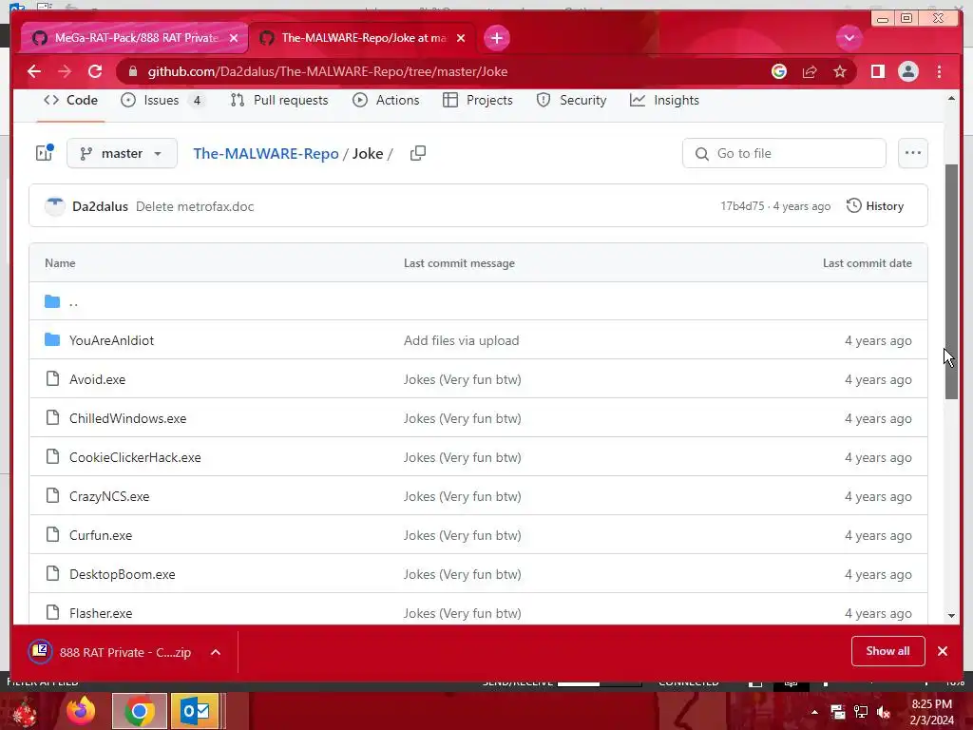Viewport: 973px width, 730px height.
Task: Open the Da2dalus author link
Action: [x=100, y=206]
